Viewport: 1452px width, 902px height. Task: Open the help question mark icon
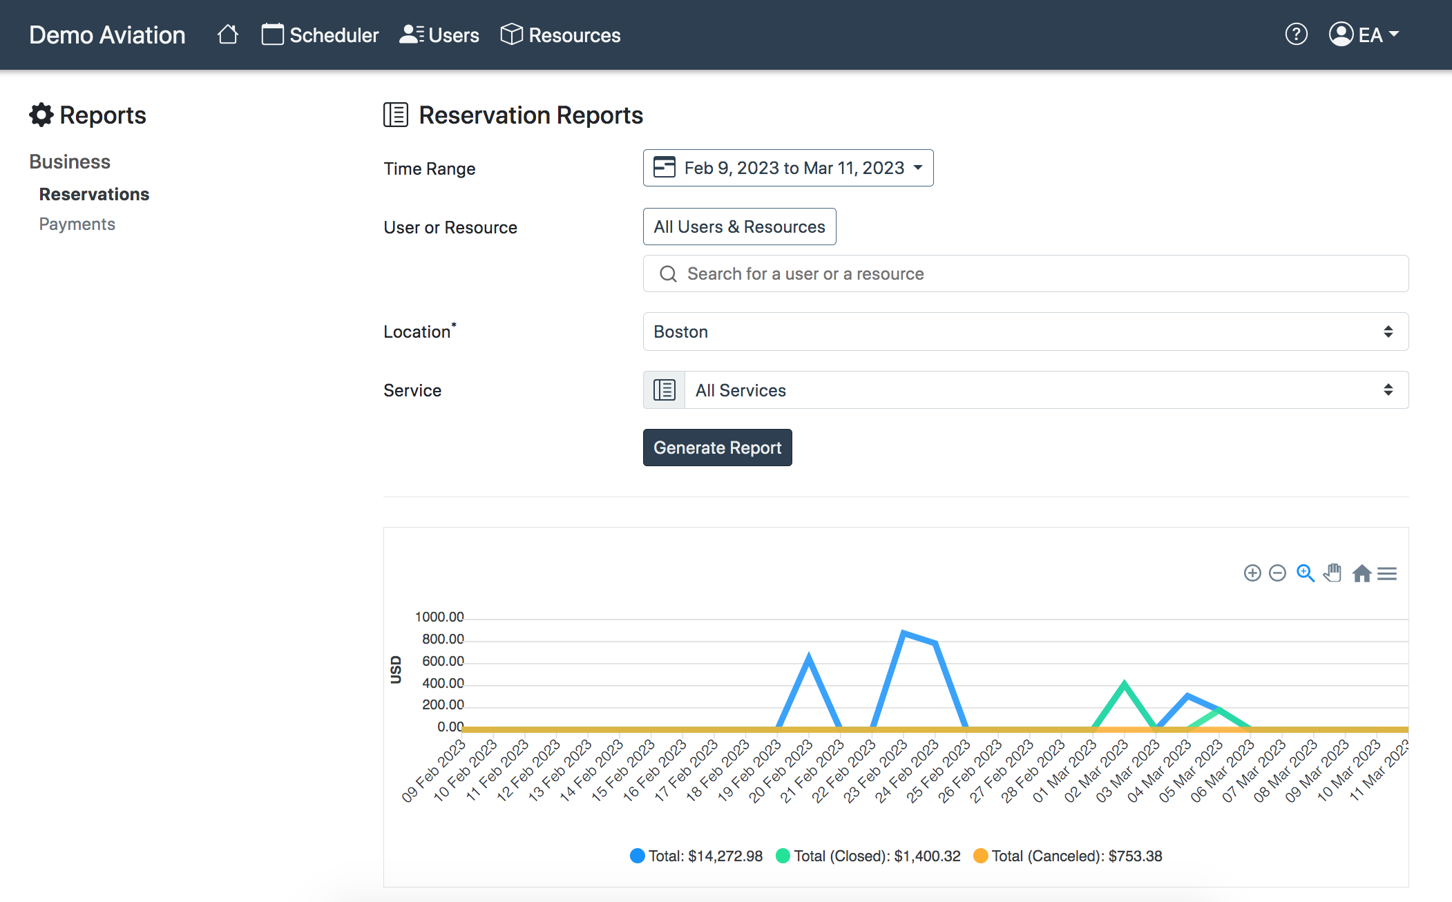1296,34
